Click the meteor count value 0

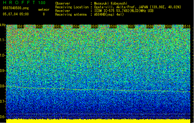[44, 14]
